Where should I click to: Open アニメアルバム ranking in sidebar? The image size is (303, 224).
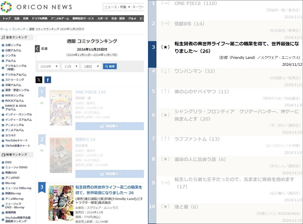click(x=14, y=130)
